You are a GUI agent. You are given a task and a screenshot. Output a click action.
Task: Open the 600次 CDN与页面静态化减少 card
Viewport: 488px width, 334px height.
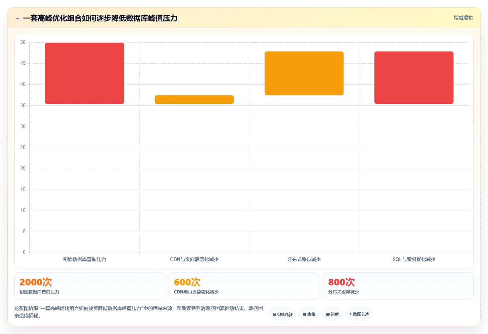(244, 286)
